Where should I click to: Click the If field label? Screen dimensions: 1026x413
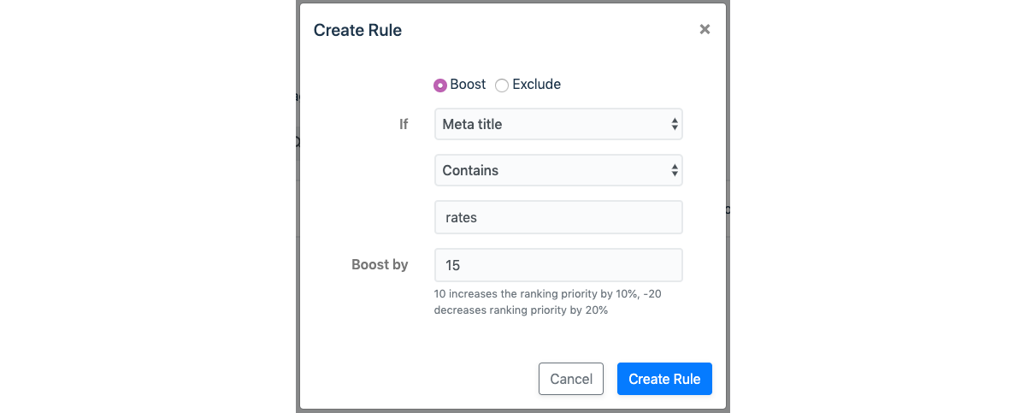click(x=404, y=124)
